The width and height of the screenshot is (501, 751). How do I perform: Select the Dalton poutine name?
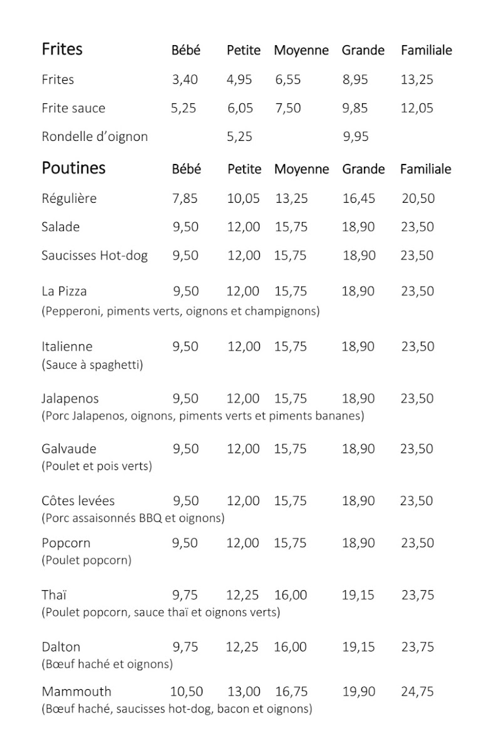click(x=61, y=646)
